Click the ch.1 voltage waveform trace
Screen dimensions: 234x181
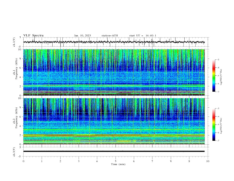tap(114, 42)
